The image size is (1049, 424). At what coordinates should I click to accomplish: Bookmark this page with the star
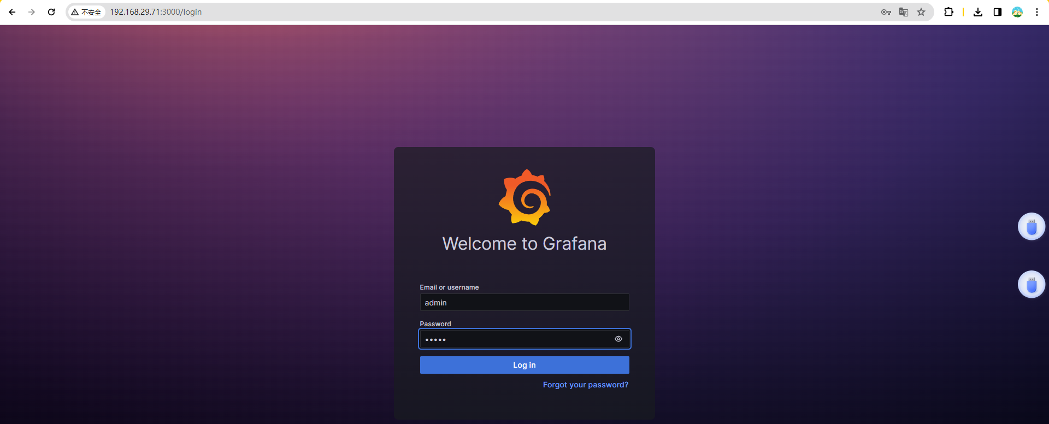[x=921, y=12]
